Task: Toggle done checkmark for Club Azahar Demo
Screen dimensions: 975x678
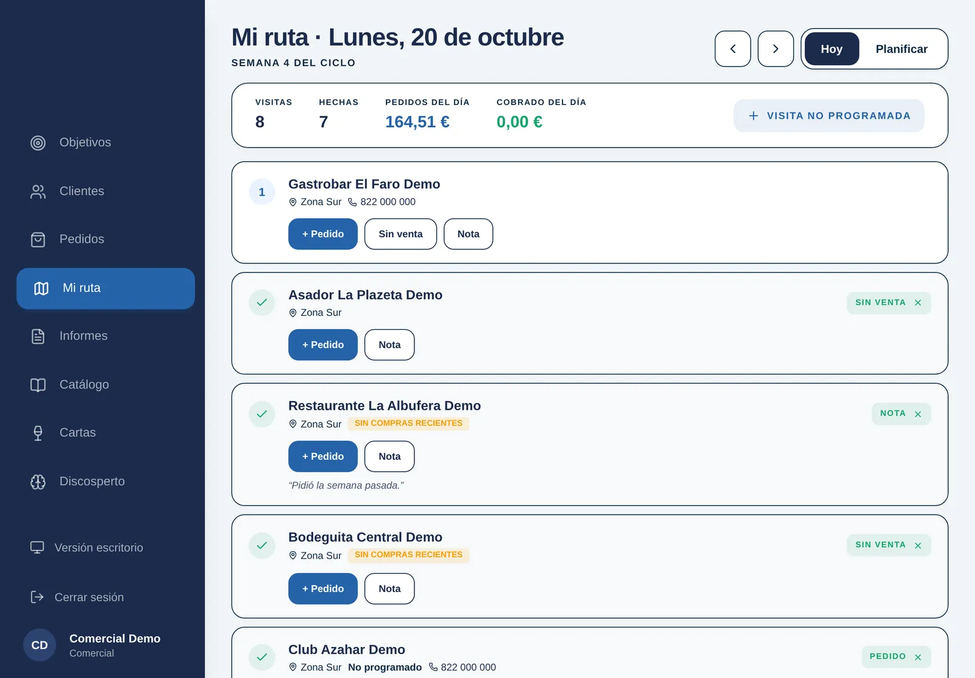Action: point(262,657)
